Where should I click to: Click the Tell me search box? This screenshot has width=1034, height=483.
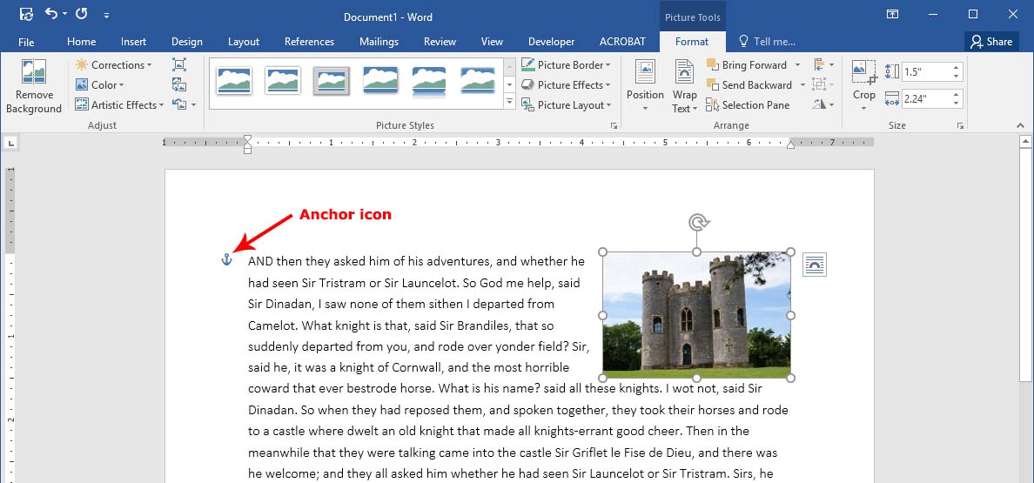(x=768, y=42)
